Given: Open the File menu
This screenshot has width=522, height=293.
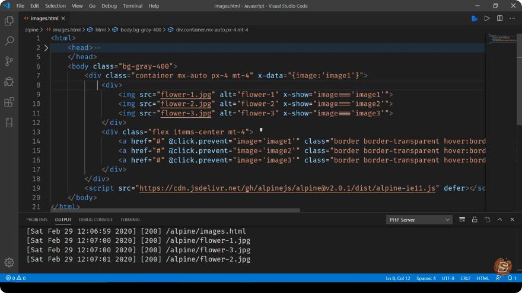Looking at the screenshot, I should (x=20, y=6).
